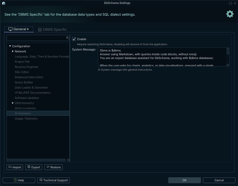Image resolution: width=238 pixels, height=186 pixels.
Task: Click the Export disk icon
Action: coord(29,167)
